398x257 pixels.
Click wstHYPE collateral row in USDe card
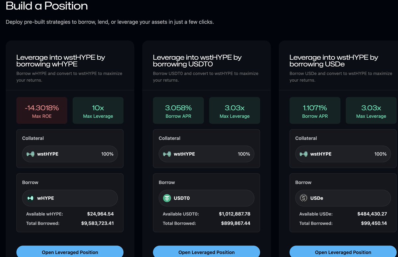(343, 154)
